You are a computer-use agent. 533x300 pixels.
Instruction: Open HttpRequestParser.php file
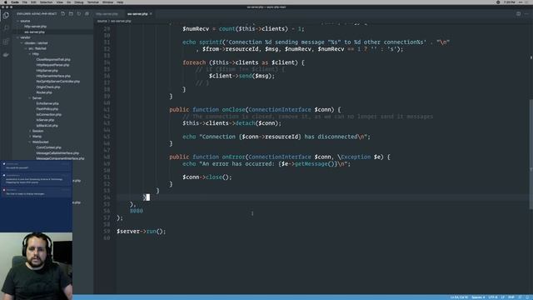pos(52,65)
